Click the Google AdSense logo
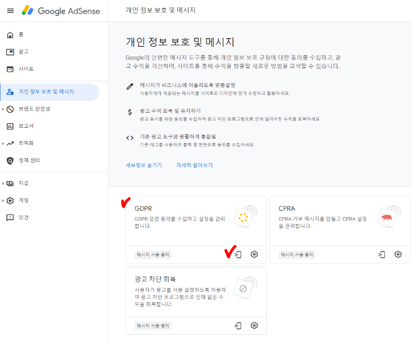 [x=62, y=11]
